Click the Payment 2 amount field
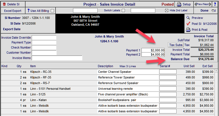The image size is (219, 116). point(153,54)
